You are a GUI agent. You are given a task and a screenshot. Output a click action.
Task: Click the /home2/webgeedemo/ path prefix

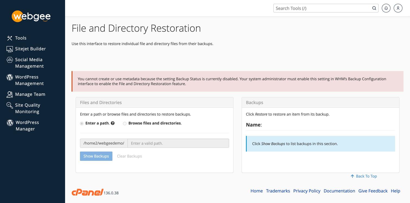(x=104, y=143)
